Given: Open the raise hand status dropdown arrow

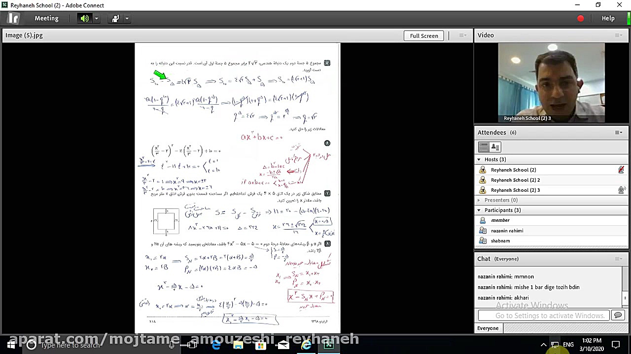Looking at the screenshot, I should pos(127,19).
